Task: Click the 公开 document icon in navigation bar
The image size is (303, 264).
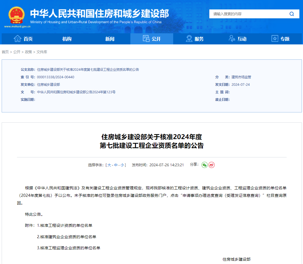Action: (146, 39)
